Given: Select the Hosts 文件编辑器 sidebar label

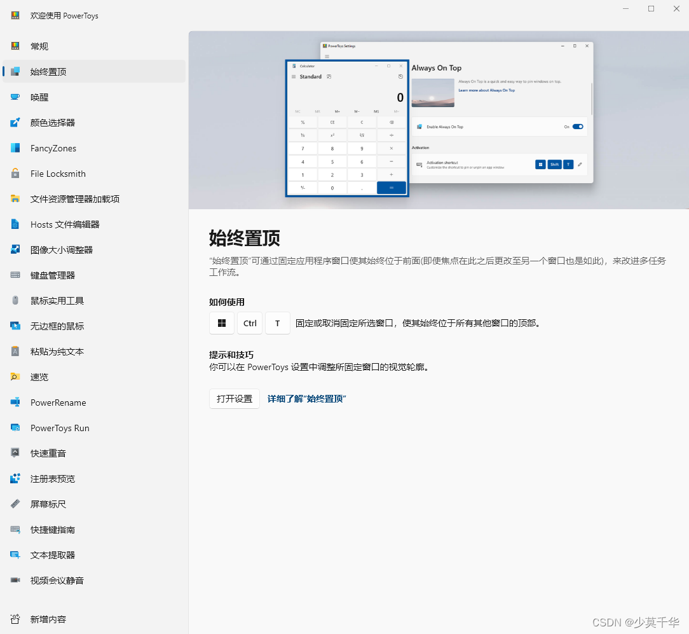Looking at the screenshot, I should pos(65,224).
